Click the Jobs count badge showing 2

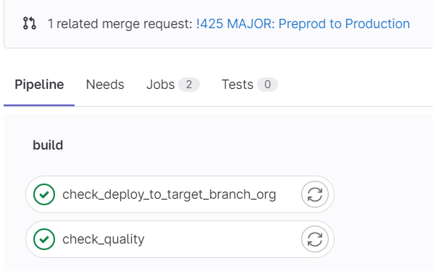coord(189,85)
